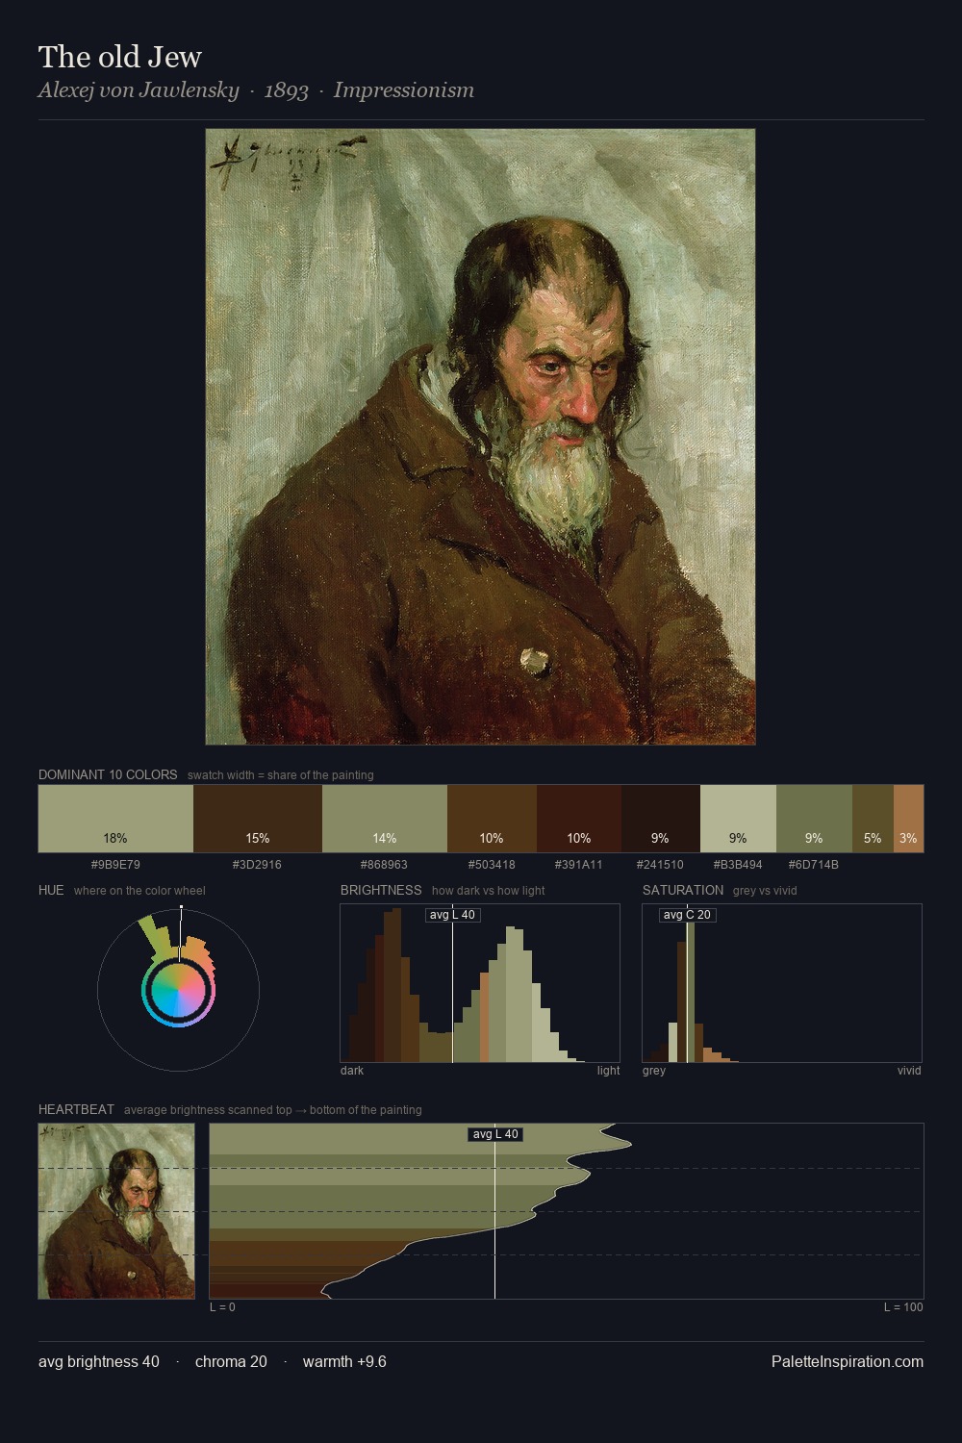The width and height of the screenshot is (962, 1443).
Task: Click the year 1893 in subtitle
Action: (x=286, y=90)
